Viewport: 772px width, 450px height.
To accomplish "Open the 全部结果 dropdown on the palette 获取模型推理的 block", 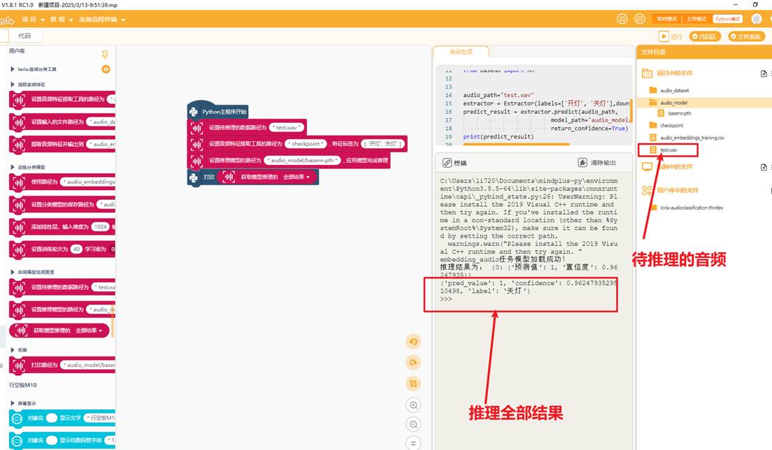I will coord(89,331).
